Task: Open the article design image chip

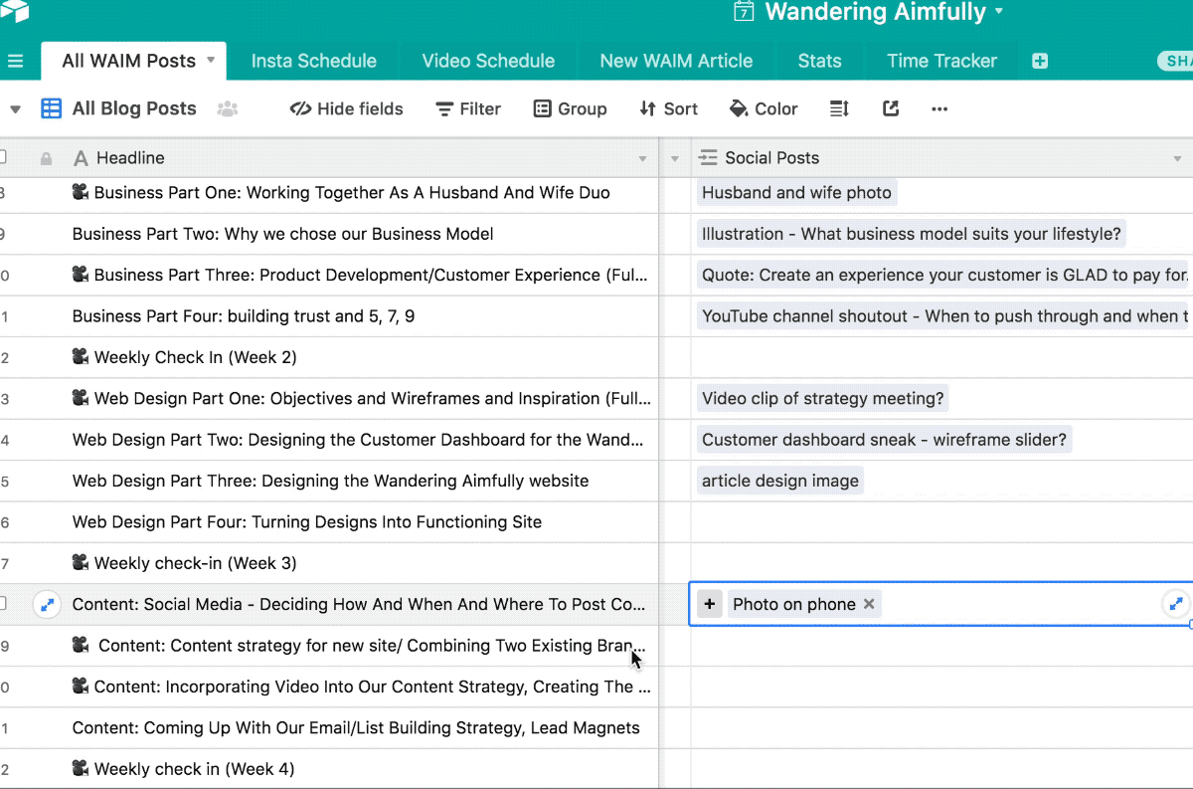Action: point(780,481)
